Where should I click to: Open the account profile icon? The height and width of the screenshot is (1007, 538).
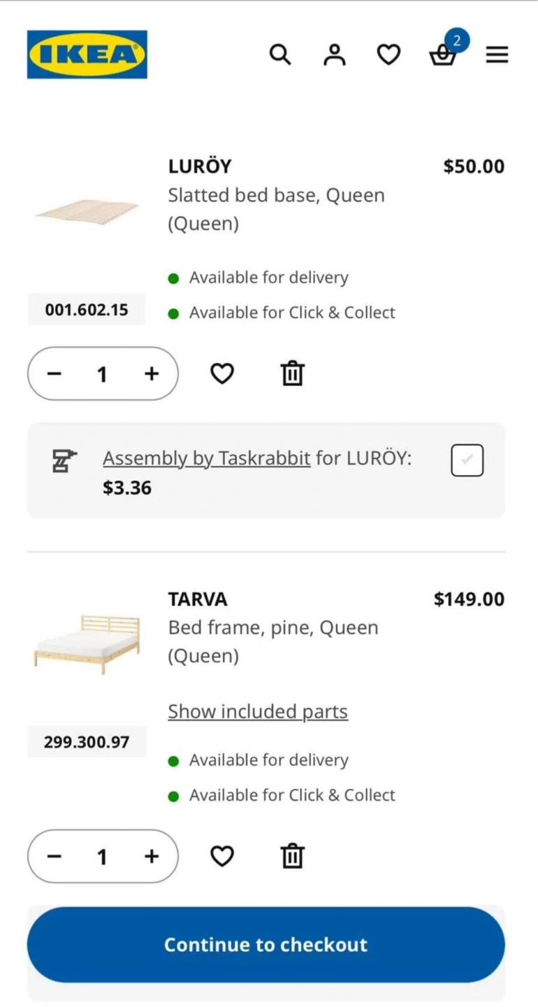click(x=335, y=55)
